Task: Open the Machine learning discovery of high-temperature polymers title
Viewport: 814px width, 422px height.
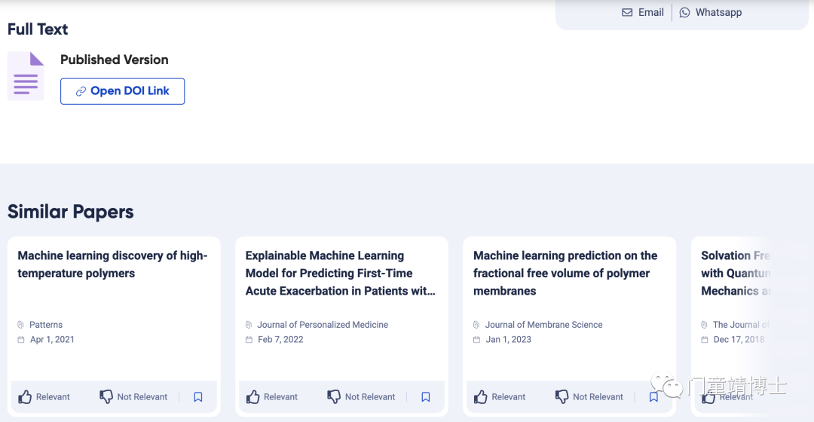Action: click(x=112, y=265)
